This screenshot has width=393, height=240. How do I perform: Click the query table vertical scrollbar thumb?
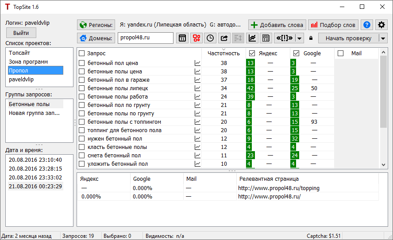click(x=383, y=92)
